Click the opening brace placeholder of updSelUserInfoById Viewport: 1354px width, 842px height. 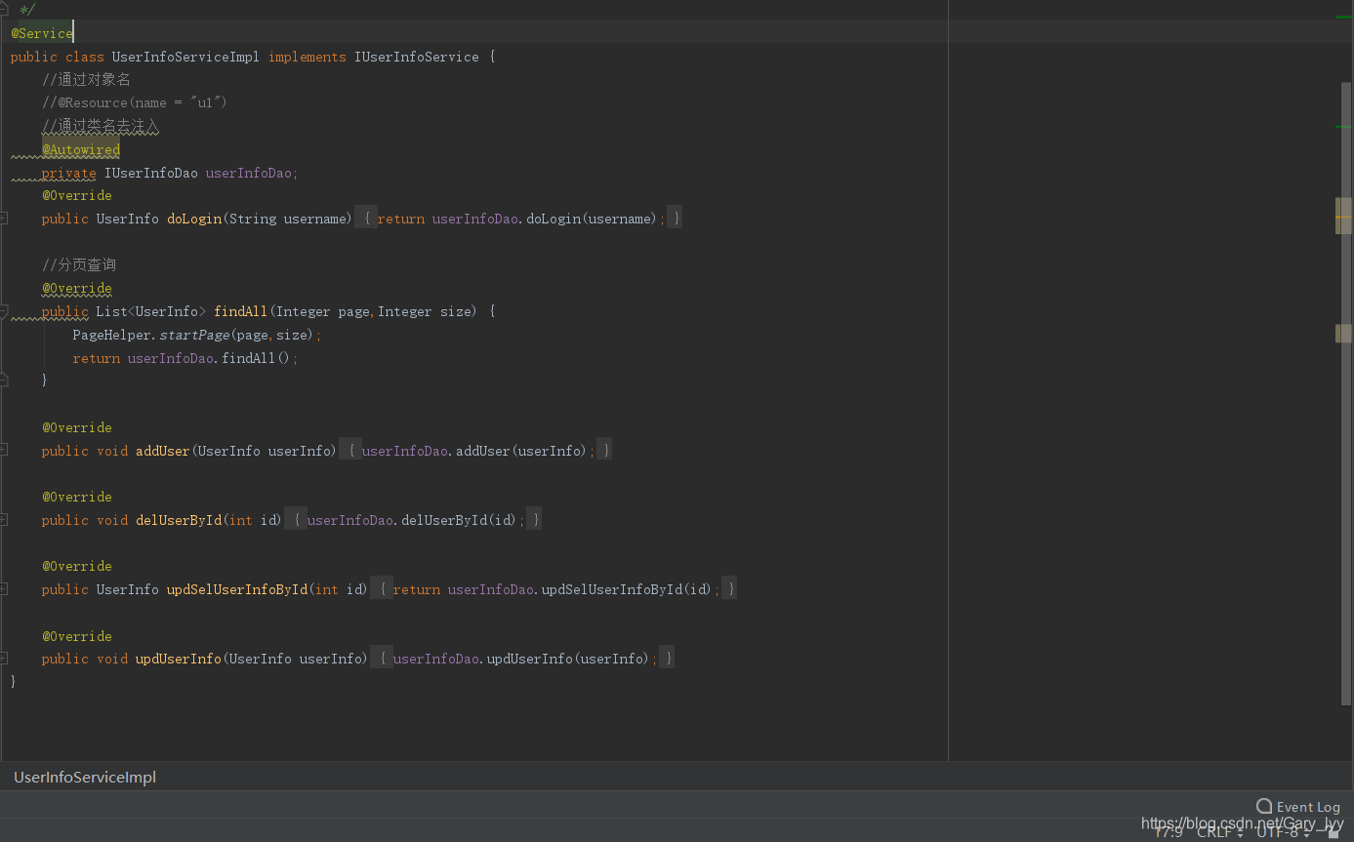coord(382,589)
